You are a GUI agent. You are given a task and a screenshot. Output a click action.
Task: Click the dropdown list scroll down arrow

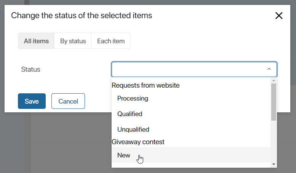[274, 164]
